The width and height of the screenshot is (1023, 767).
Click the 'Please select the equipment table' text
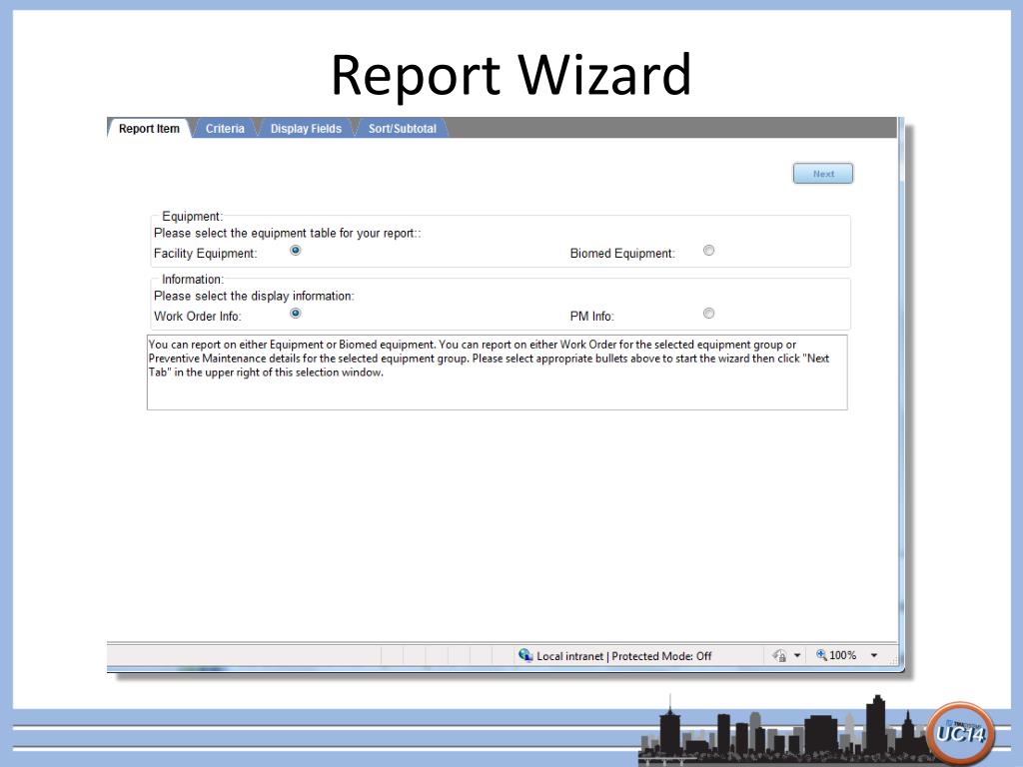point(288,233)
